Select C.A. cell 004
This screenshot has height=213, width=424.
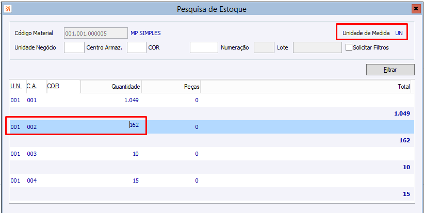[x=31, y=181]
